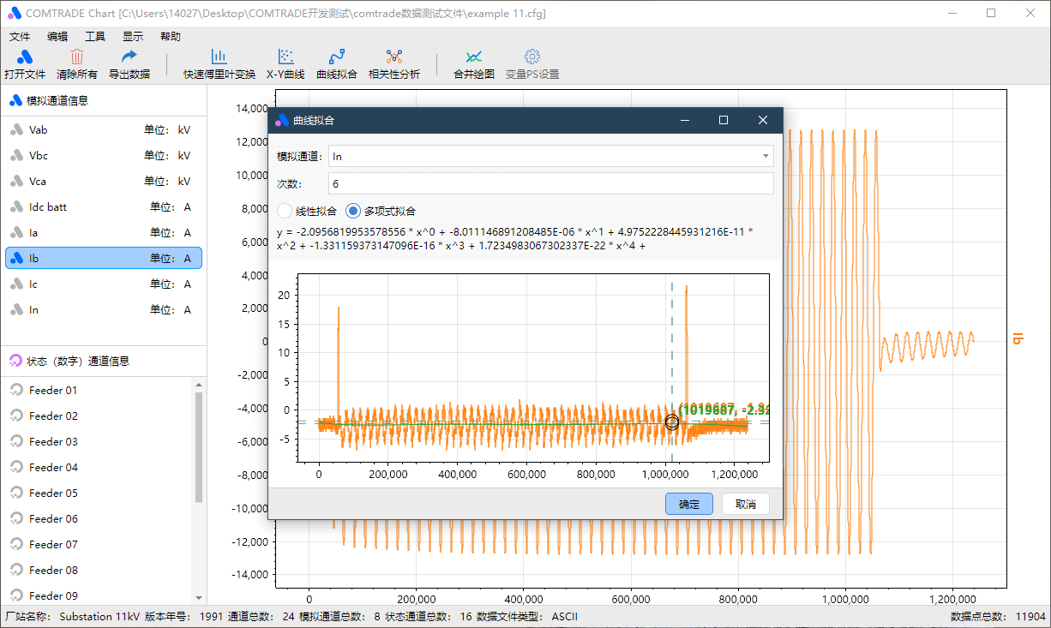The height and width of the screenshot is (628, 1051).
Task: Select the linear fitting radio button
Action: 285,211
